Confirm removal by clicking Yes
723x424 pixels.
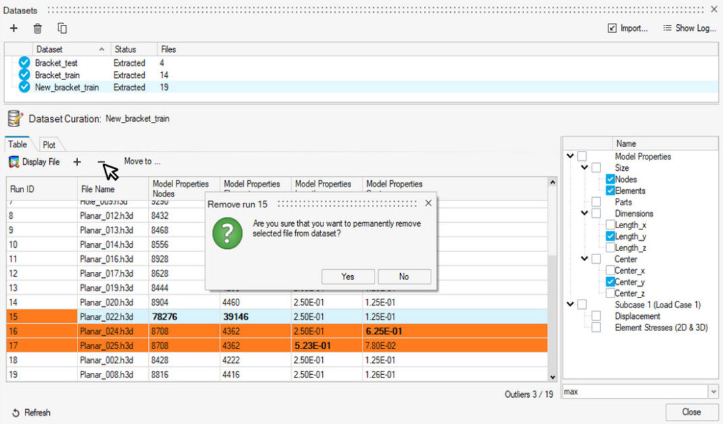point(348,277)
